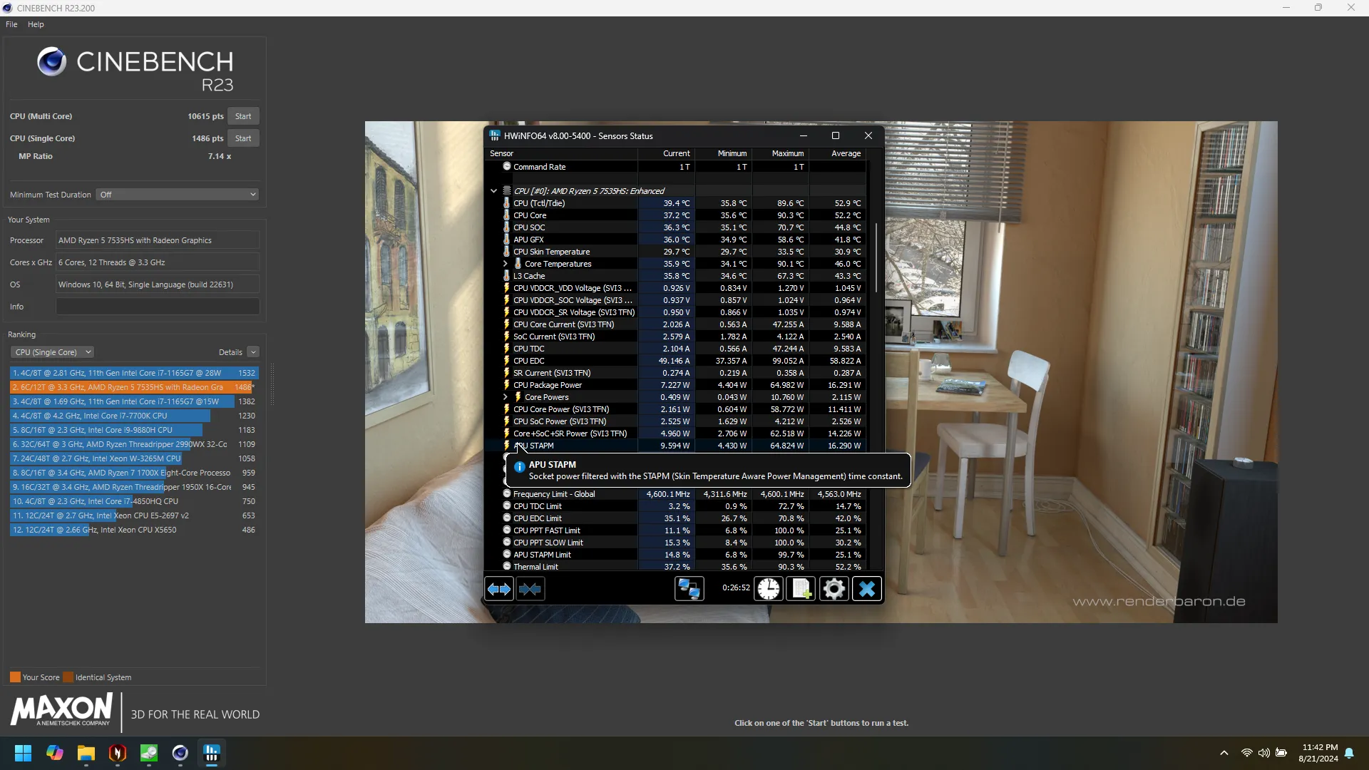Click the clock icon beside Frequency Limit - Global
The image size is (1369, 770).
pos(507,493)
